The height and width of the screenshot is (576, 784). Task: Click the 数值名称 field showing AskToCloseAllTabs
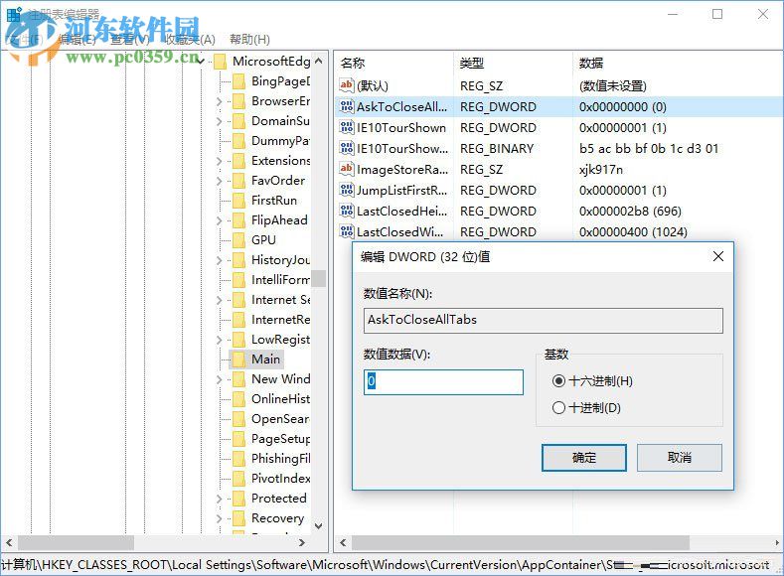point(543,320)
